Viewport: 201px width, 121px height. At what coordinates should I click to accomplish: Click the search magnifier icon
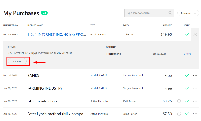click(170, 13)
